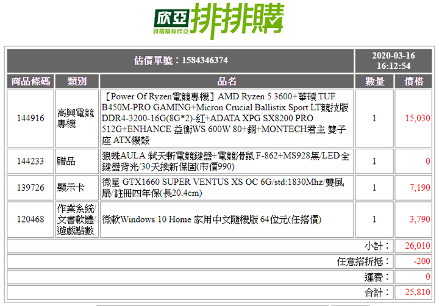Select discount value -200
439x306 pixels.
pos(422,262)
